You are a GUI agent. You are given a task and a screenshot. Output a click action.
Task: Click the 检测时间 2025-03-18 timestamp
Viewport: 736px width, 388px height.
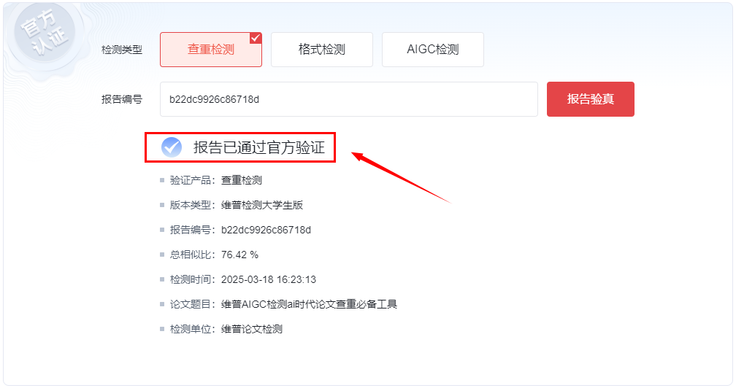[269, 280]
